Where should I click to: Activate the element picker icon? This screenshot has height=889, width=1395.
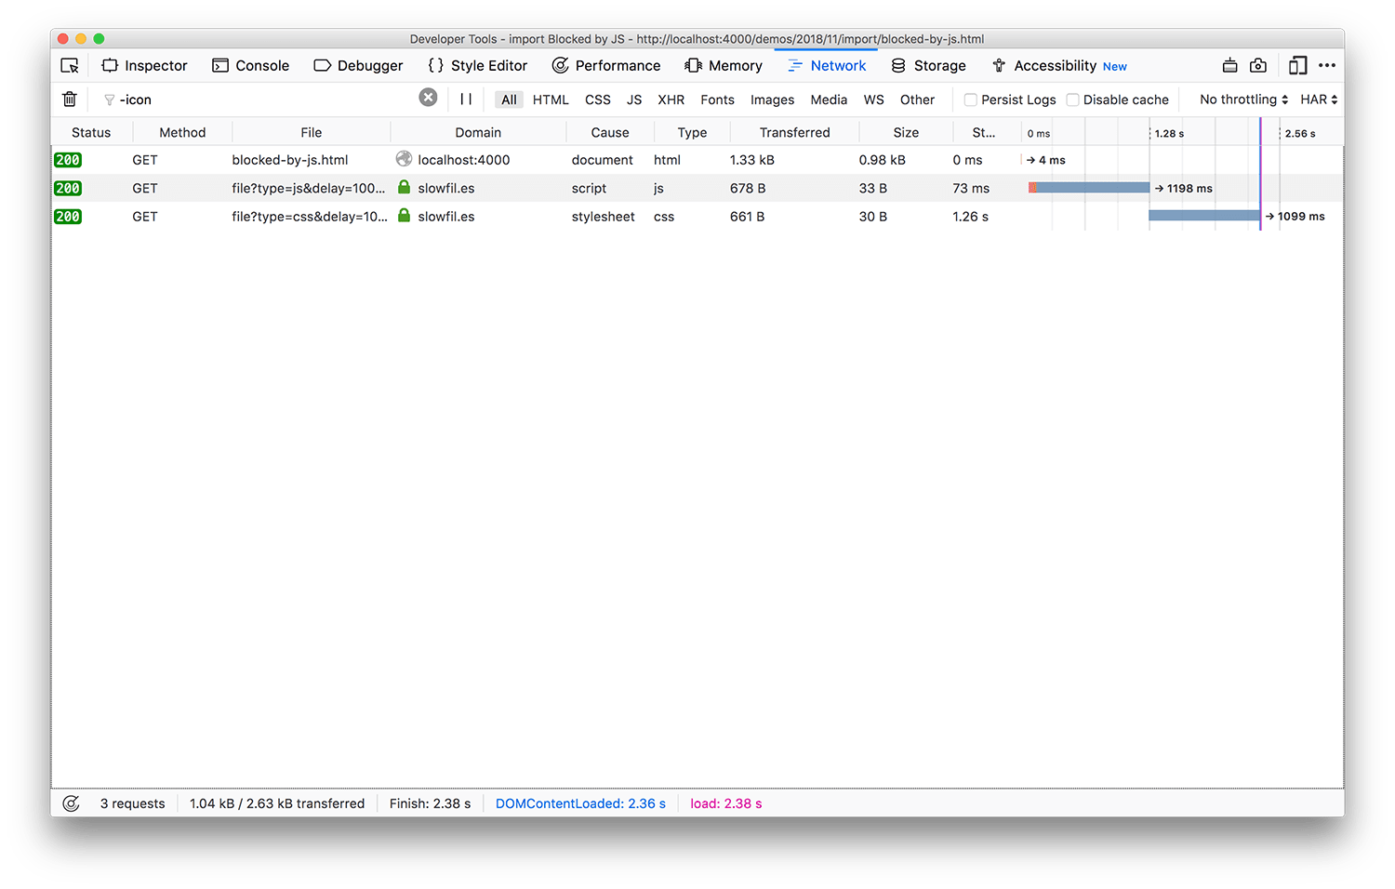click(x=70, y=65)
